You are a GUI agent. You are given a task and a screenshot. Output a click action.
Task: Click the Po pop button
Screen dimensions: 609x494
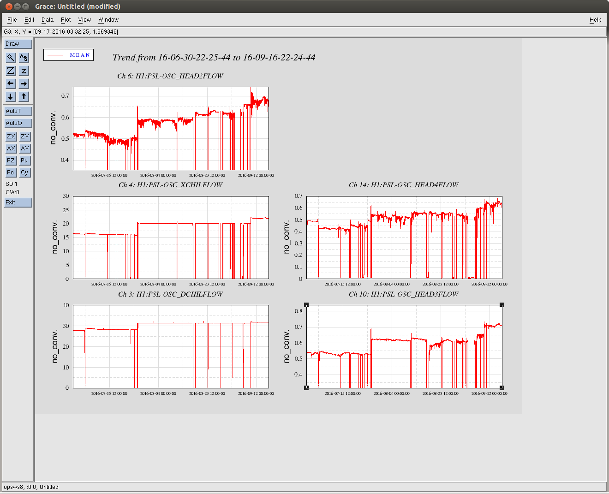click(11, 173)
